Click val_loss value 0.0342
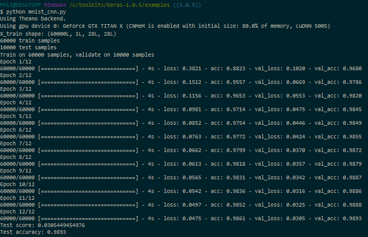Viewport: 368px width, 237px height. [296, 177]
